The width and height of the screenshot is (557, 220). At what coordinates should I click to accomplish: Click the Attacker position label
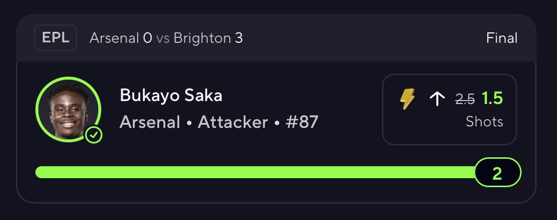(x=233, y=122)
